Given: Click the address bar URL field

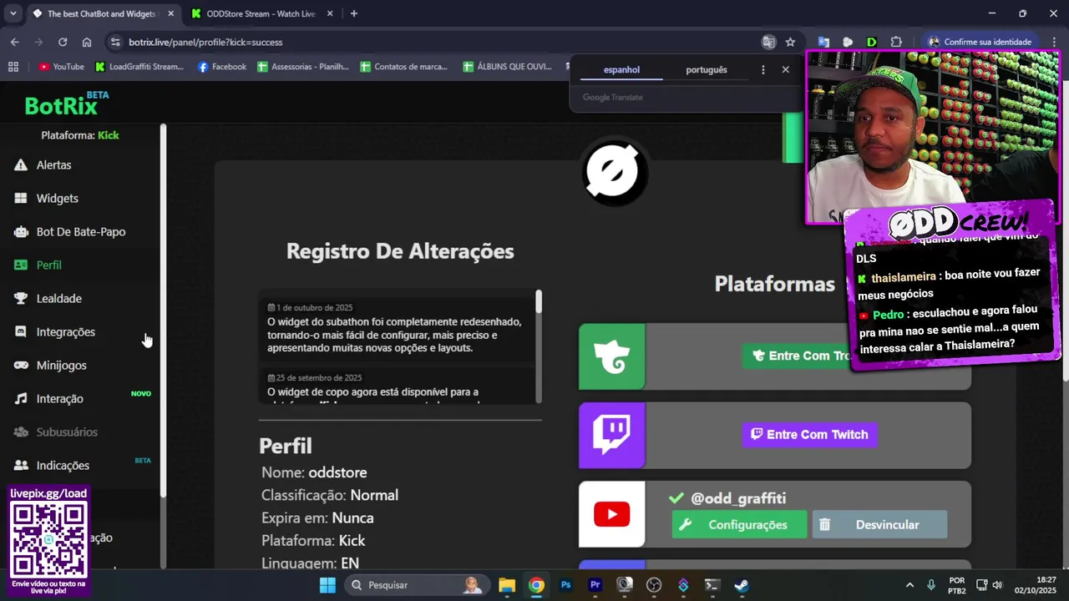Looking at the screenshot, I should (434, 42).
